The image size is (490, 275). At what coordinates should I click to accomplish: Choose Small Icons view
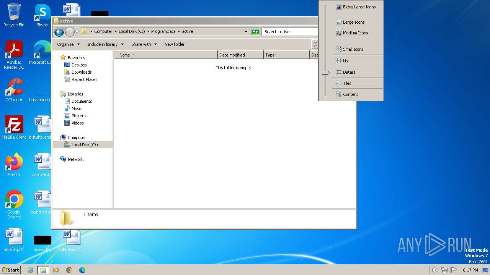[x=350, y=49]
